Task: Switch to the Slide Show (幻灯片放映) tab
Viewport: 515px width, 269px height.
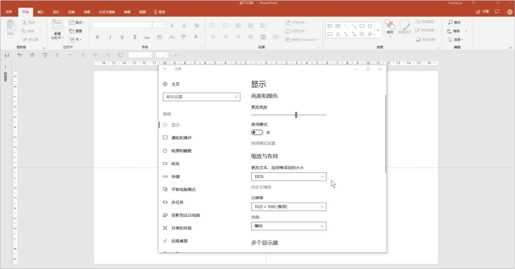Action: click(x=107, y=12)
